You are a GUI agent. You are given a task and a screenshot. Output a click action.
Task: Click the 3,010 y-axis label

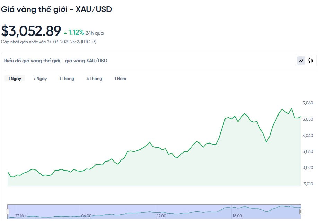pos(308,184)
